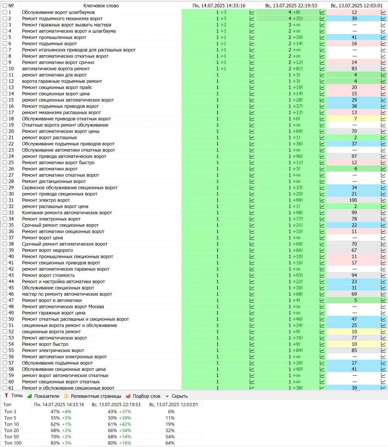Open chart icon for row 1 first date column
Image resolution: width=388 pixels, height=447 pixels.
point(252,12)
